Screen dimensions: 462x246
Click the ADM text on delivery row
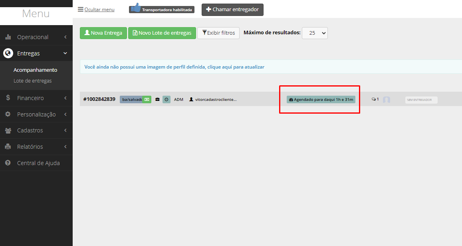(178, 99)
